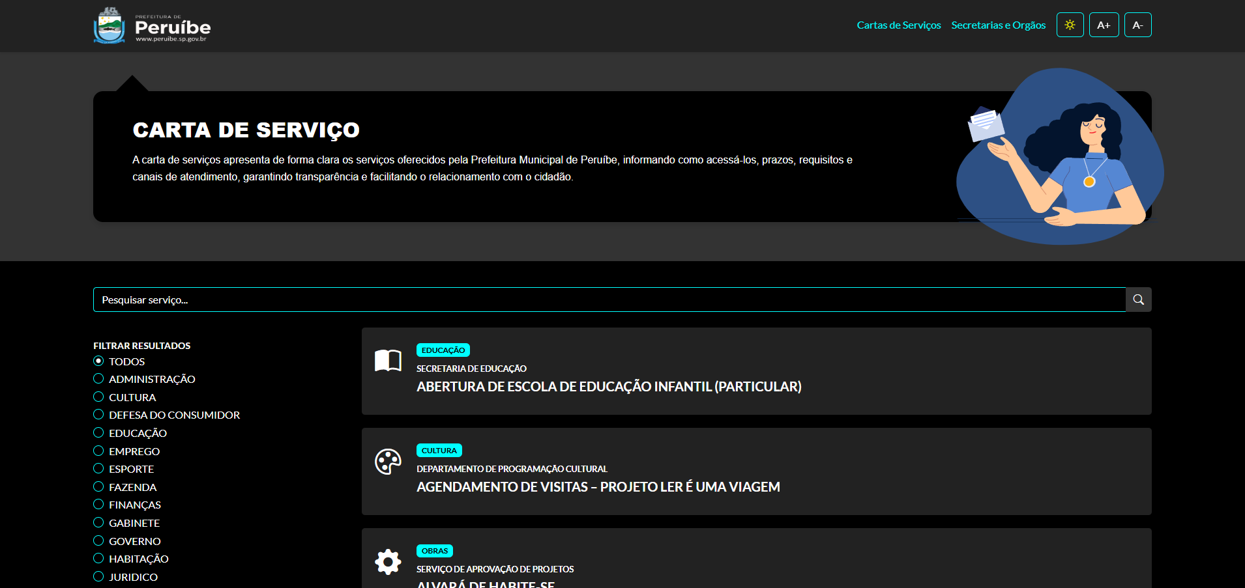Viewport: 1245px width, 588px height.
Task: Select the ADMINISTRAÇÃO filter radio button
Action: point(98,378)
